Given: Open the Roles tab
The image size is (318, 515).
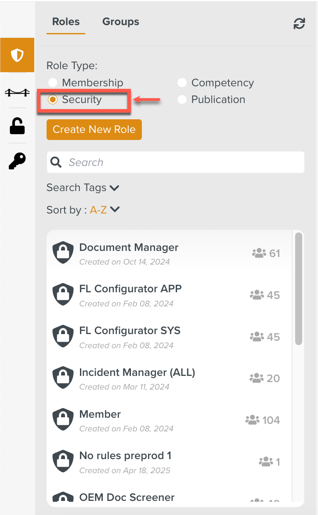Looking at the screenshot, I should point(66,22).
